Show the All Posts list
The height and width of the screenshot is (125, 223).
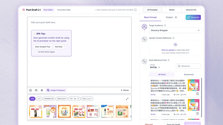point(162,74)
